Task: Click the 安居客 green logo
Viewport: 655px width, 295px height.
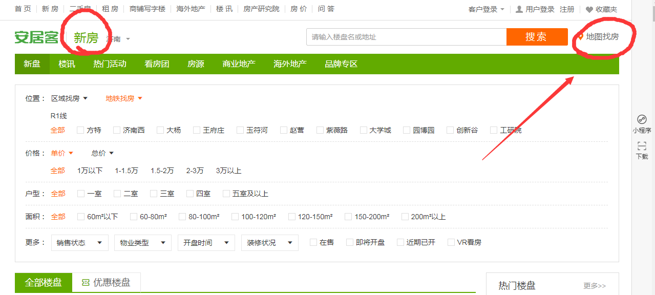Action: tap(36, 37)
